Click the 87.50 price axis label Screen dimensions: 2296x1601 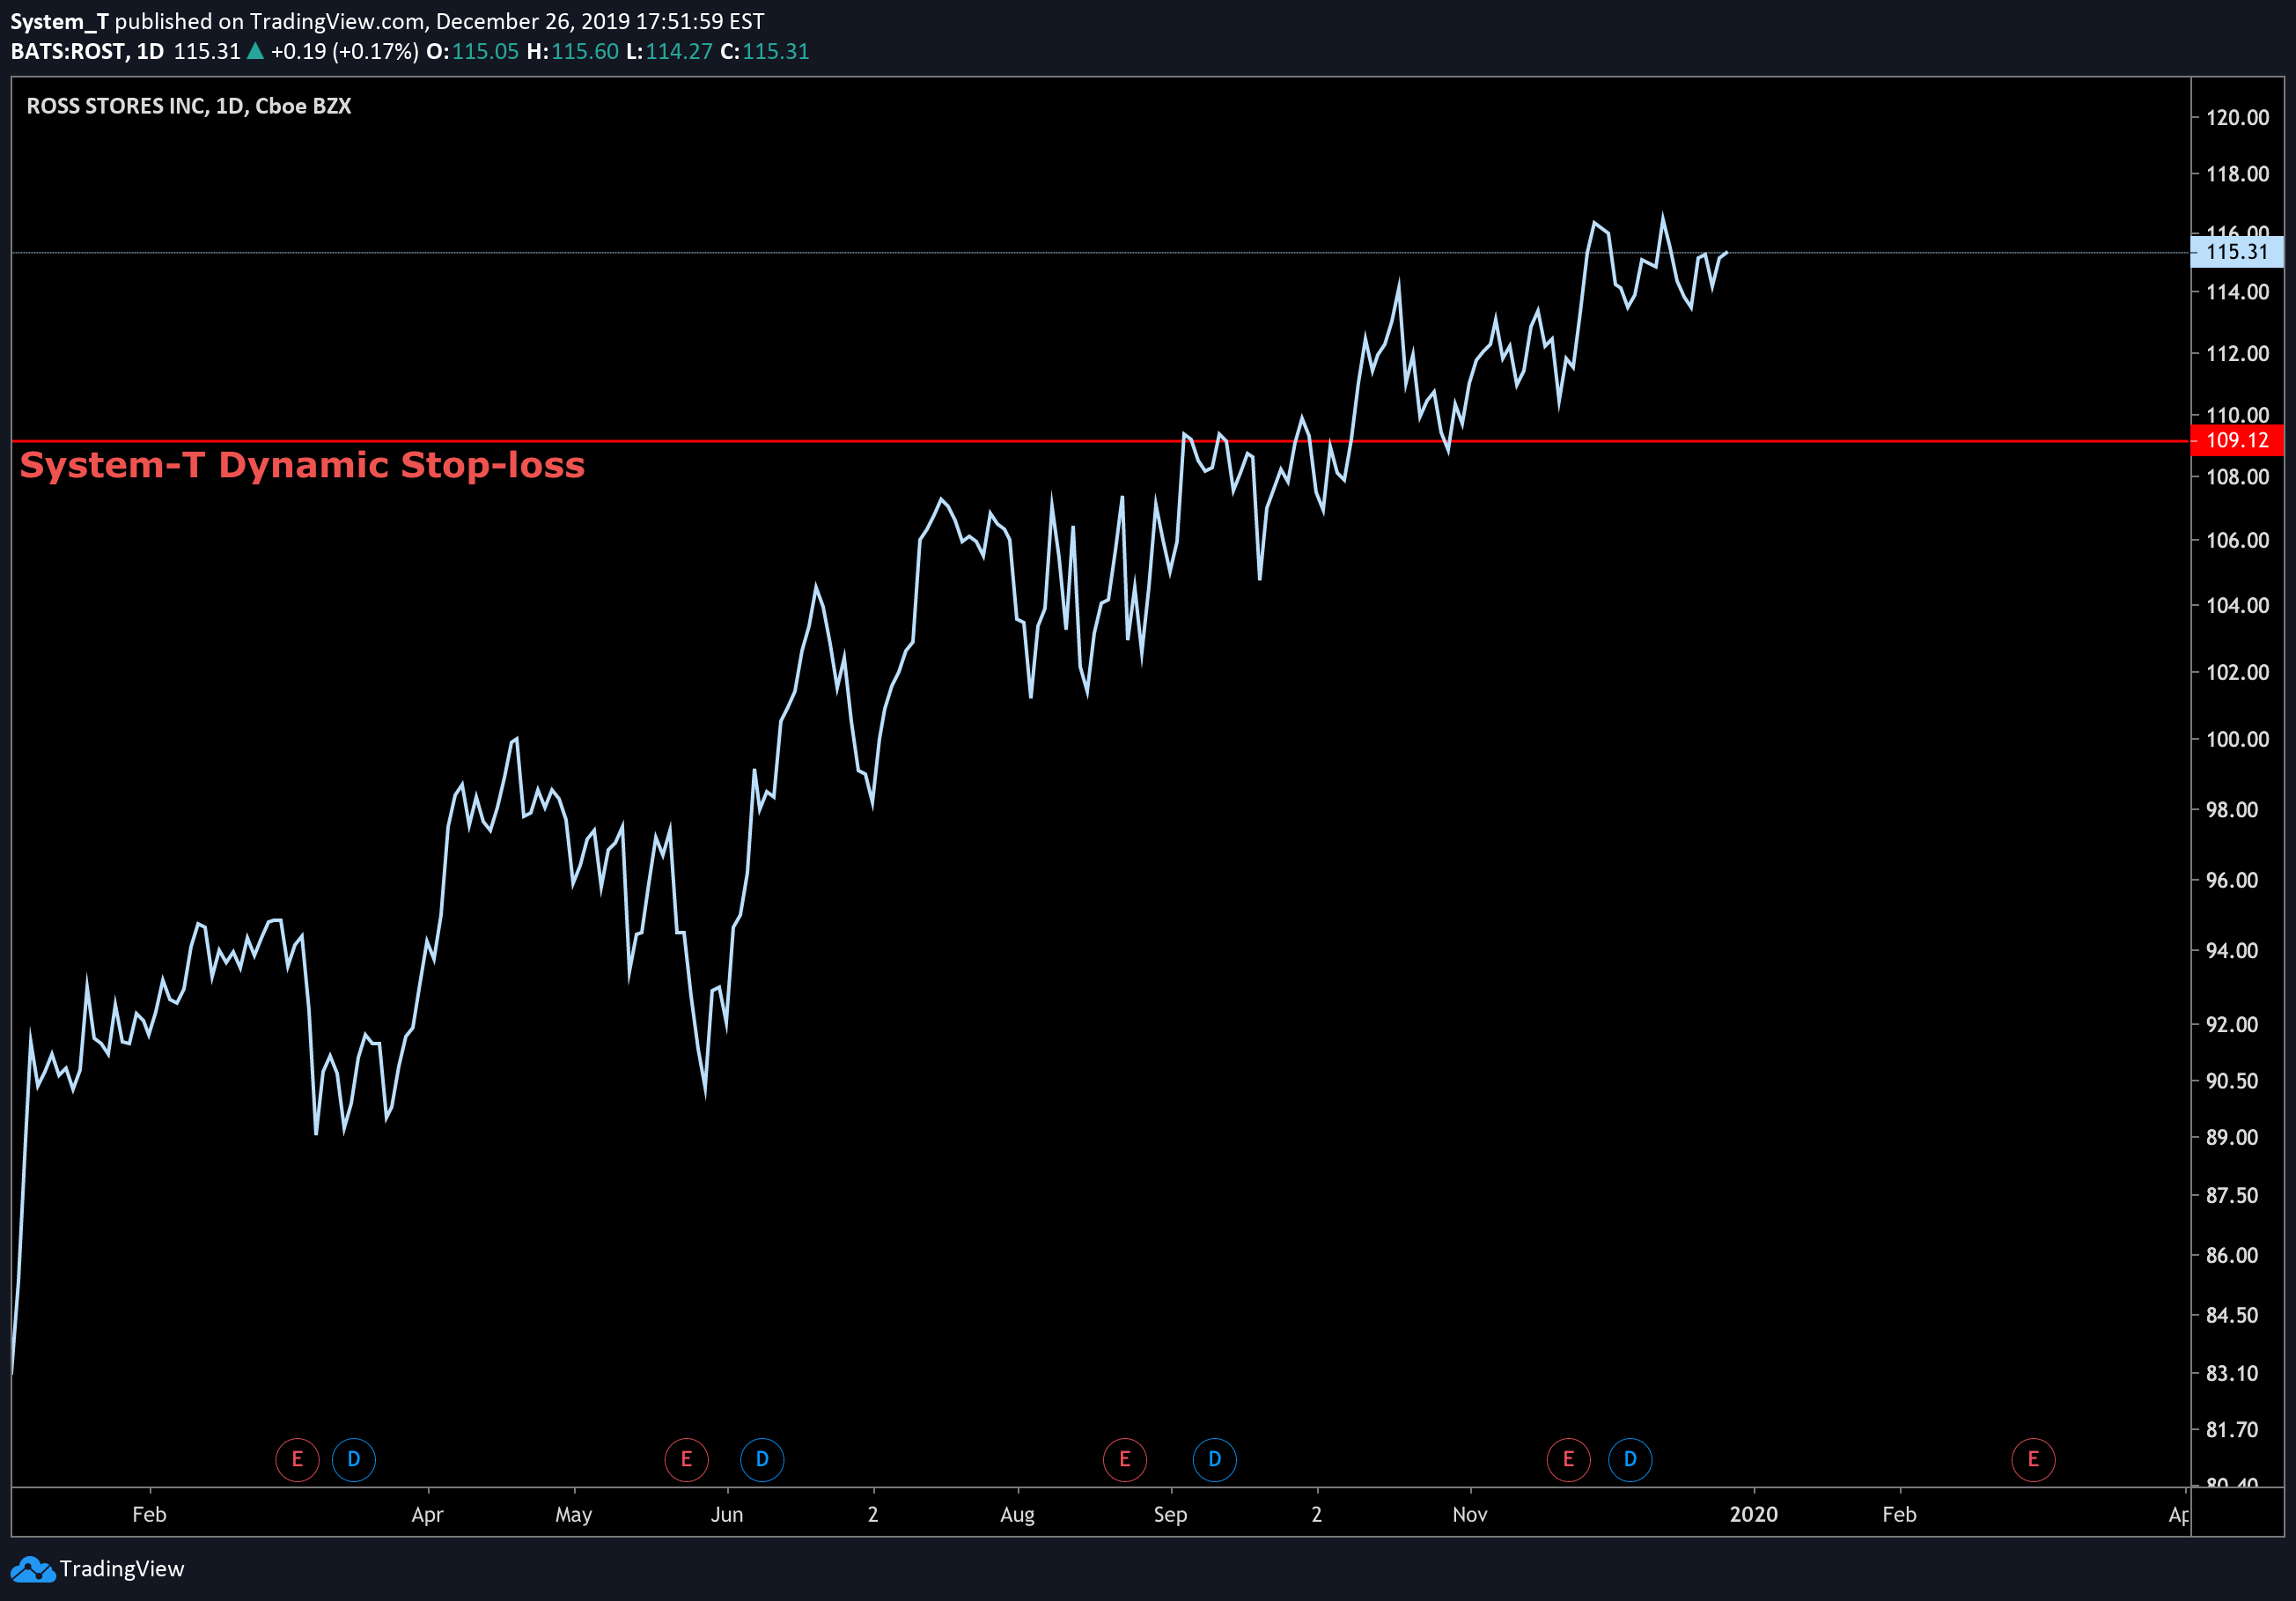(2231, 1195)
